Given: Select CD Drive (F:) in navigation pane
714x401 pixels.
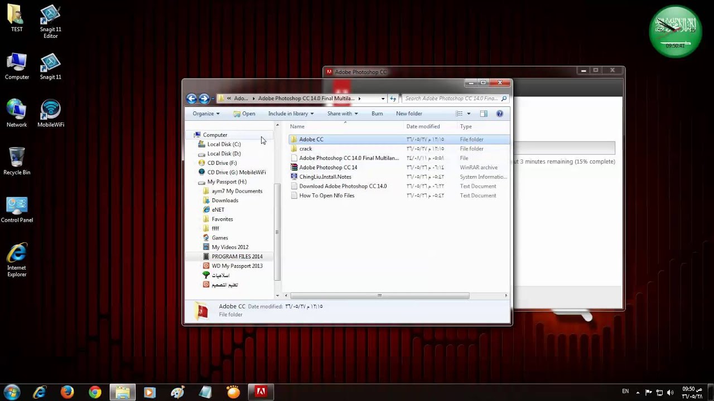Looking at the screenshot, I should (222, 163).
